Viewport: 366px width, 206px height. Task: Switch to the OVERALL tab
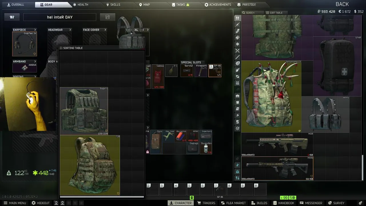coord(16,5)
